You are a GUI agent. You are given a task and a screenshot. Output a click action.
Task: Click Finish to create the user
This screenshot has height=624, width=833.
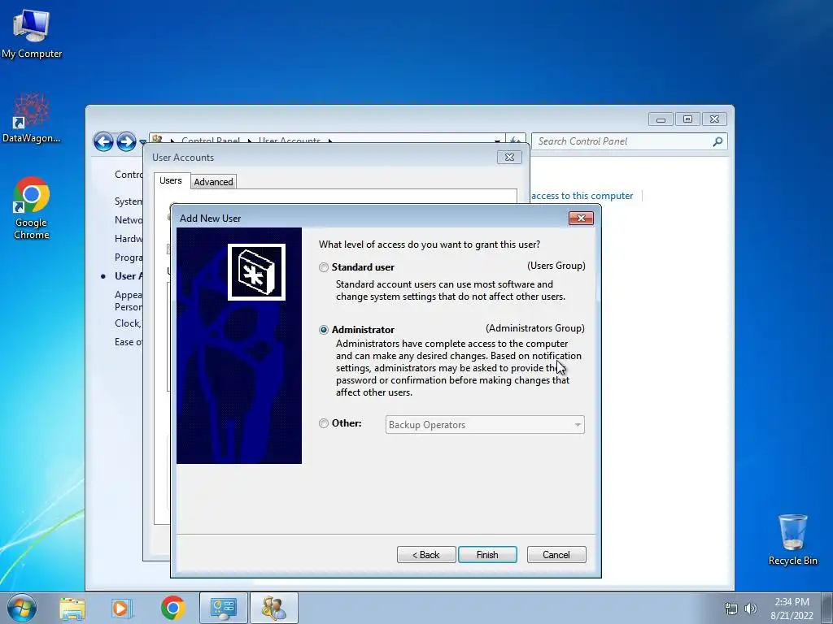pyautogui.click(x=487, y=554)
